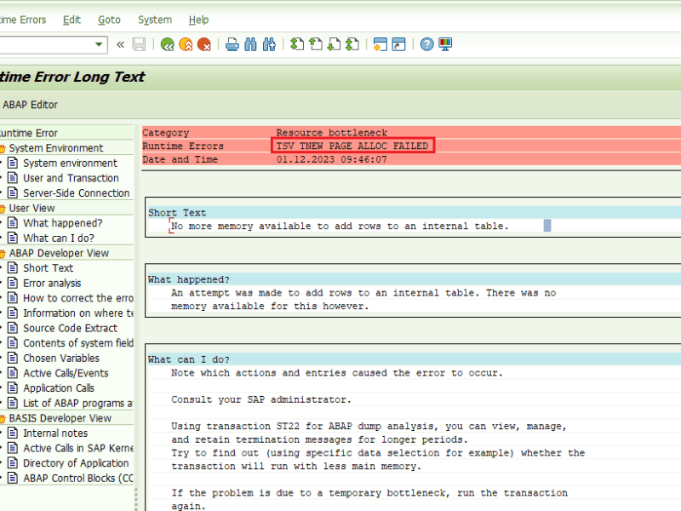
Task: Click the orange Exit icon
Action: [x=186, y=44]
